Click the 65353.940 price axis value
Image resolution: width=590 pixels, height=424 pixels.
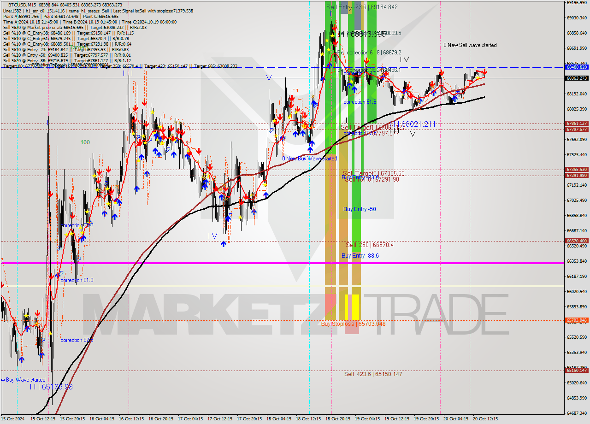[576, 353]
